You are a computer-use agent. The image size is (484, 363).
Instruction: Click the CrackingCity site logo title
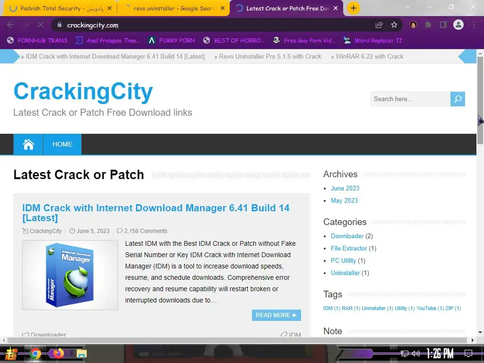coord(83,92)
